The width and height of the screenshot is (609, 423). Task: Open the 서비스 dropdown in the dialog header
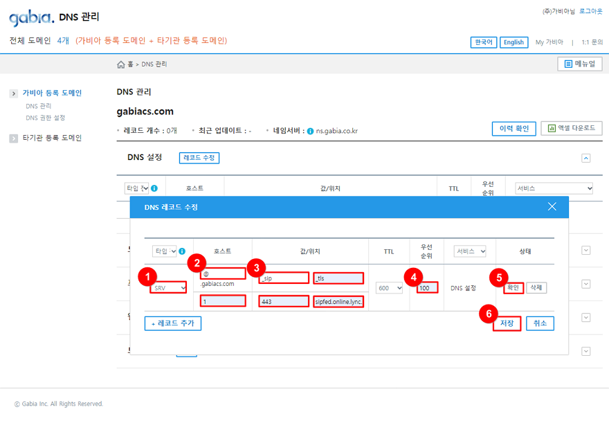click(470, 251)
